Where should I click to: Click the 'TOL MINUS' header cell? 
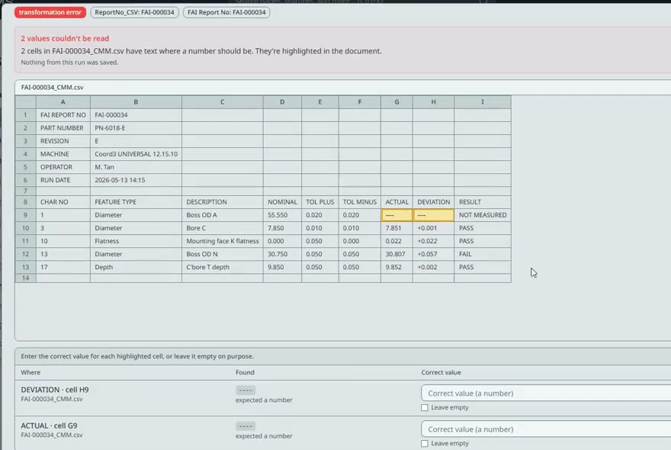point(359,202)
